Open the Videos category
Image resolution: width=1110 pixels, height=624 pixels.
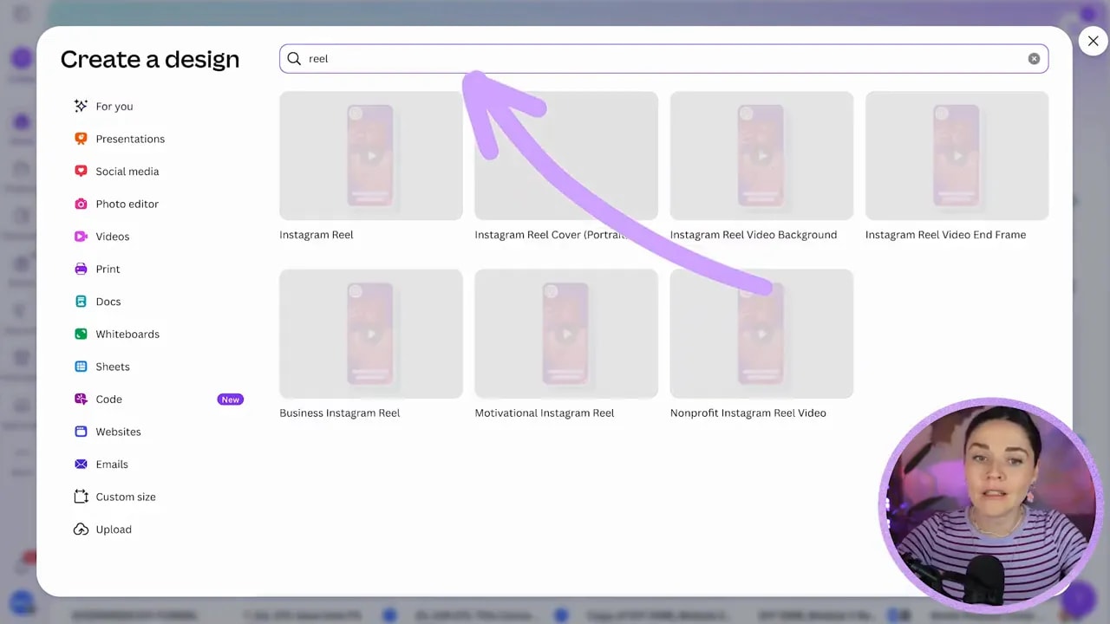tap(113, 236)
